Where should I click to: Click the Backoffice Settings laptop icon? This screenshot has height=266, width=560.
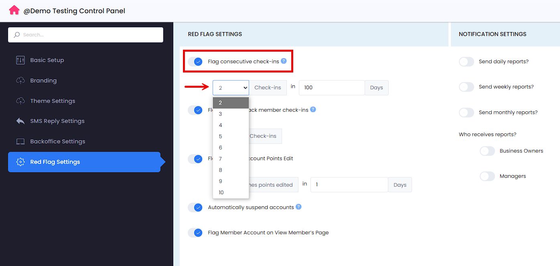tap(20, 141)
